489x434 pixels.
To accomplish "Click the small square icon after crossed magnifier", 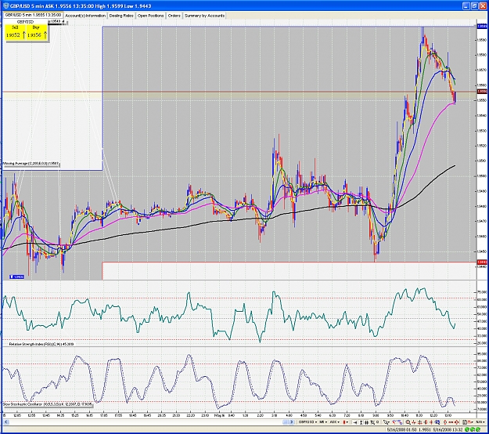I will (x=378, y=422).
